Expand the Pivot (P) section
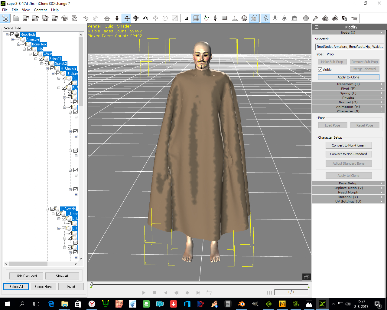 348,88
